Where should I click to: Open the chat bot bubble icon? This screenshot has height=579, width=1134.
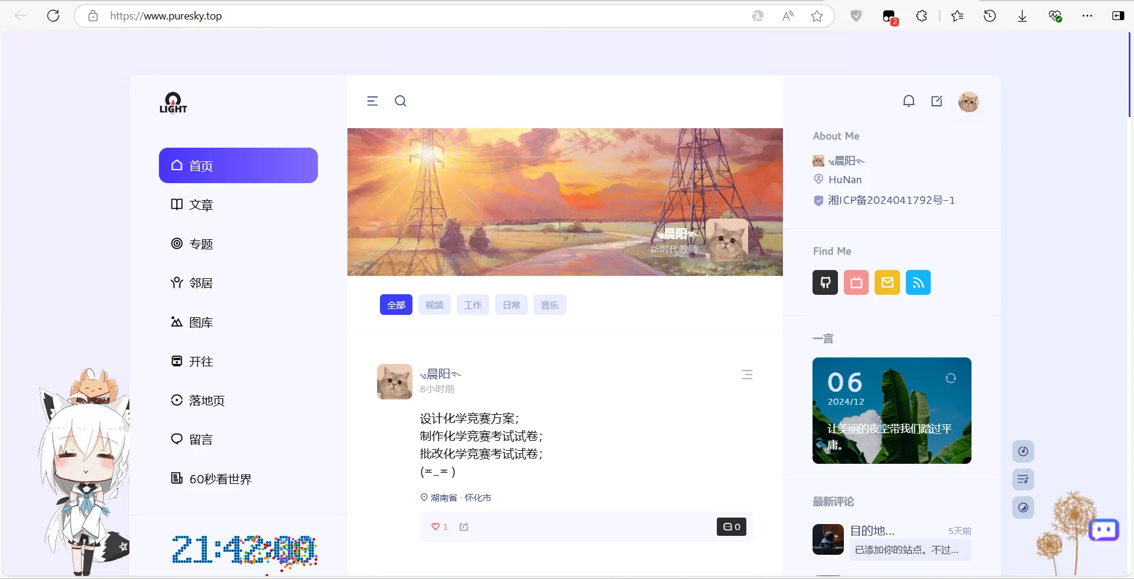1104,530
